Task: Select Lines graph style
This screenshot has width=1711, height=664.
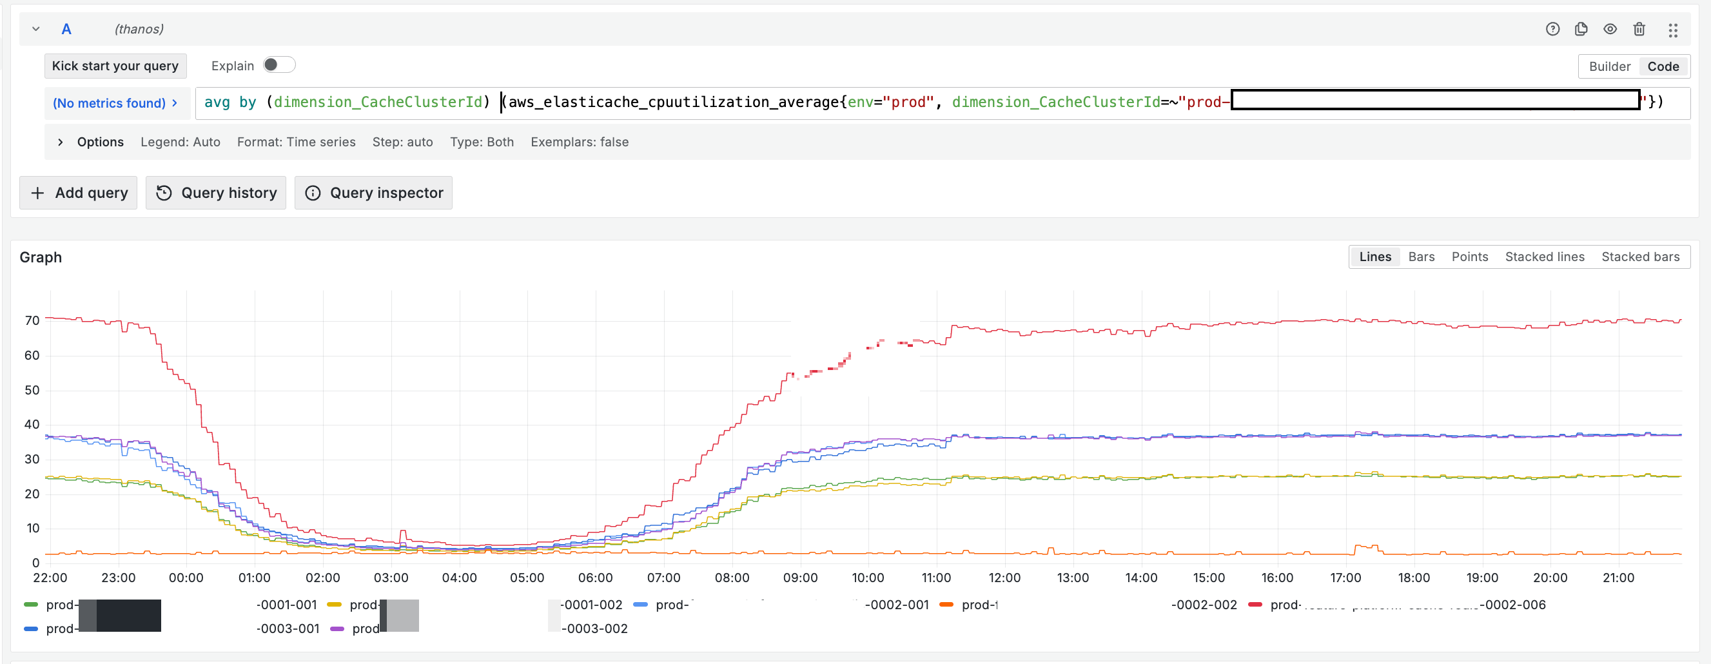Action: pyautogui.click(x=1374, y=257)
